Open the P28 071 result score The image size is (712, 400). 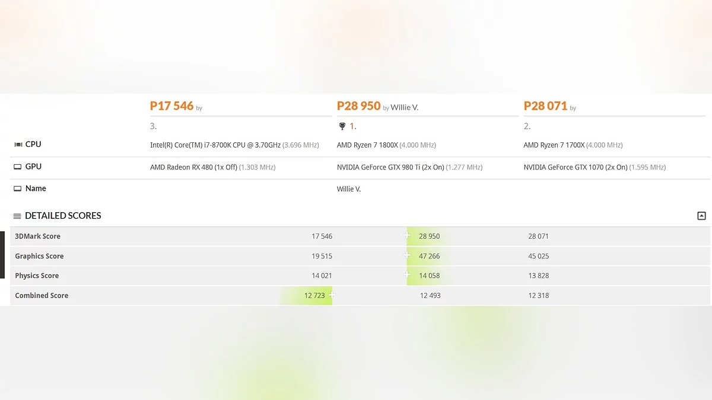click(545, 106)
